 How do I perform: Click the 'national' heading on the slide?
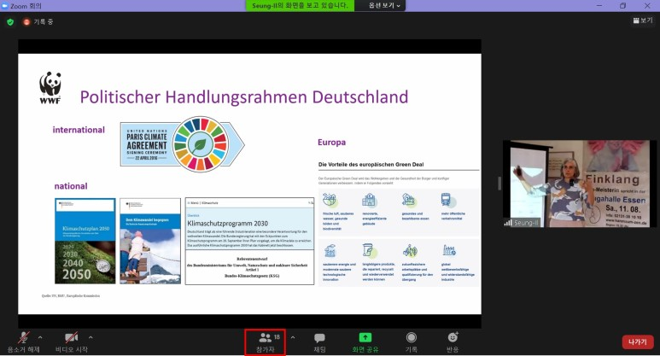point(71,186)
